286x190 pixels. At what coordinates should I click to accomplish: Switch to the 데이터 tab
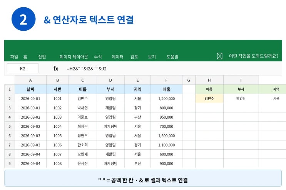click(117, 57)
